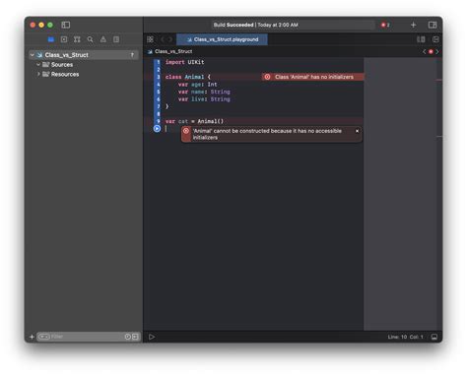
Task: Click 'class Animal {' on line 3
Action: [x=187, y=77]
